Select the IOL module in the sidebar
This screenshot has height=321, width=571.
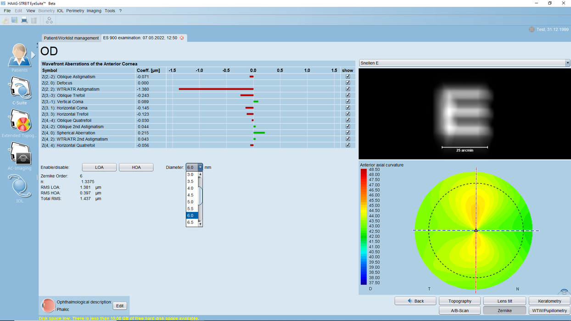point(19,186)
